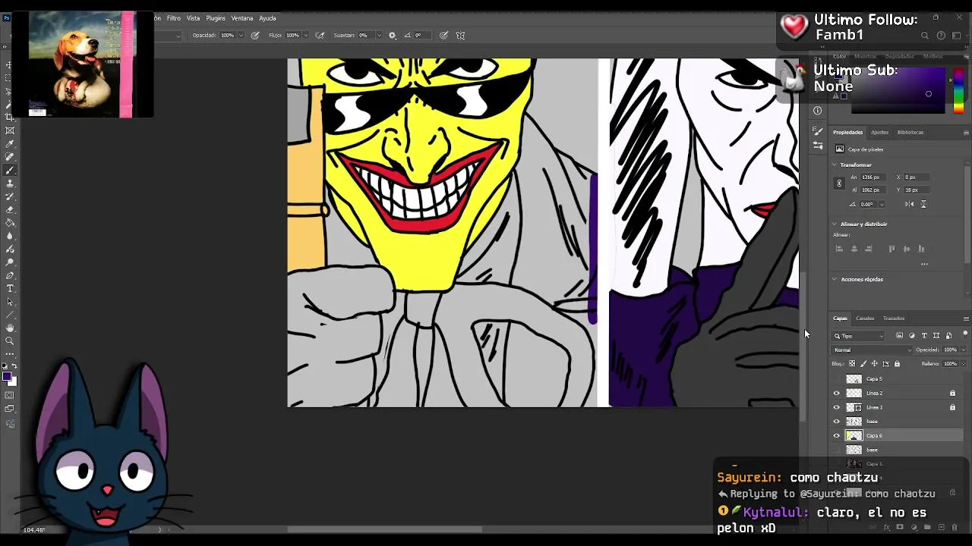Open the Ventana menu
Screen dimensions: 972x546
(x=242, y=18)
